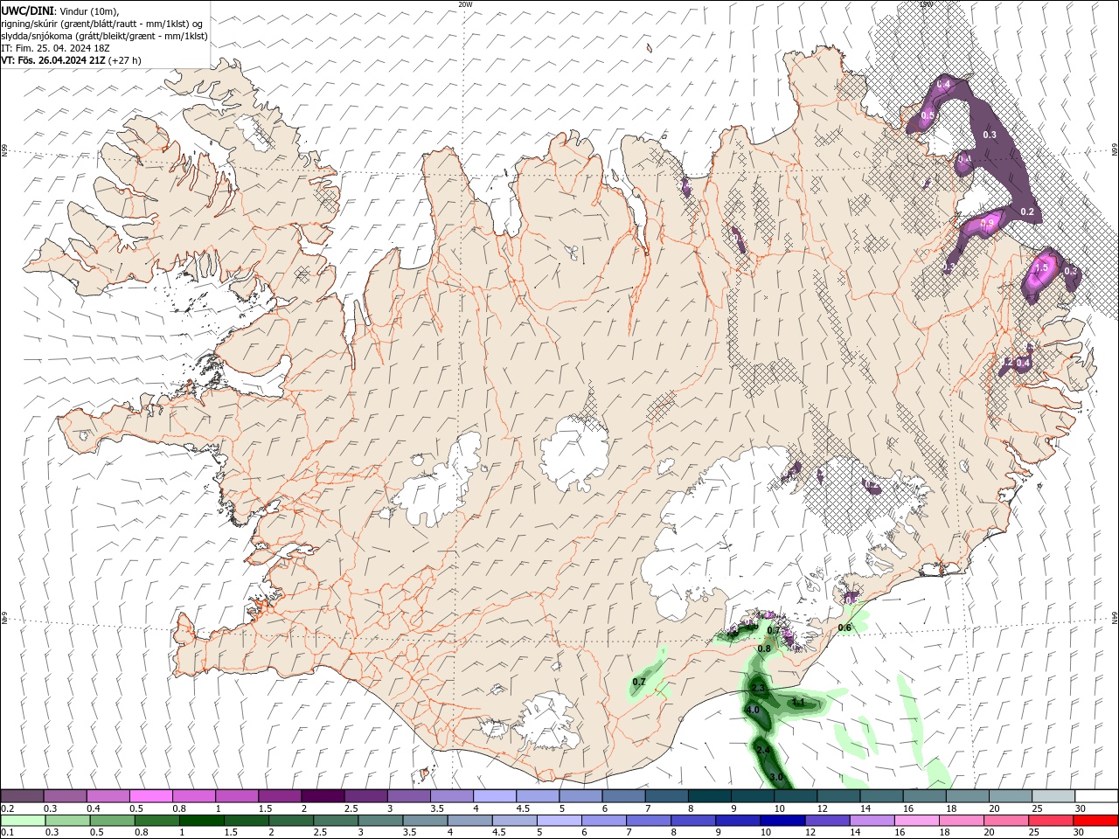Click the pale green rain swatch between 0.1 and 0.3
This screenshot has width=1119, height=839.
(23, 821)
